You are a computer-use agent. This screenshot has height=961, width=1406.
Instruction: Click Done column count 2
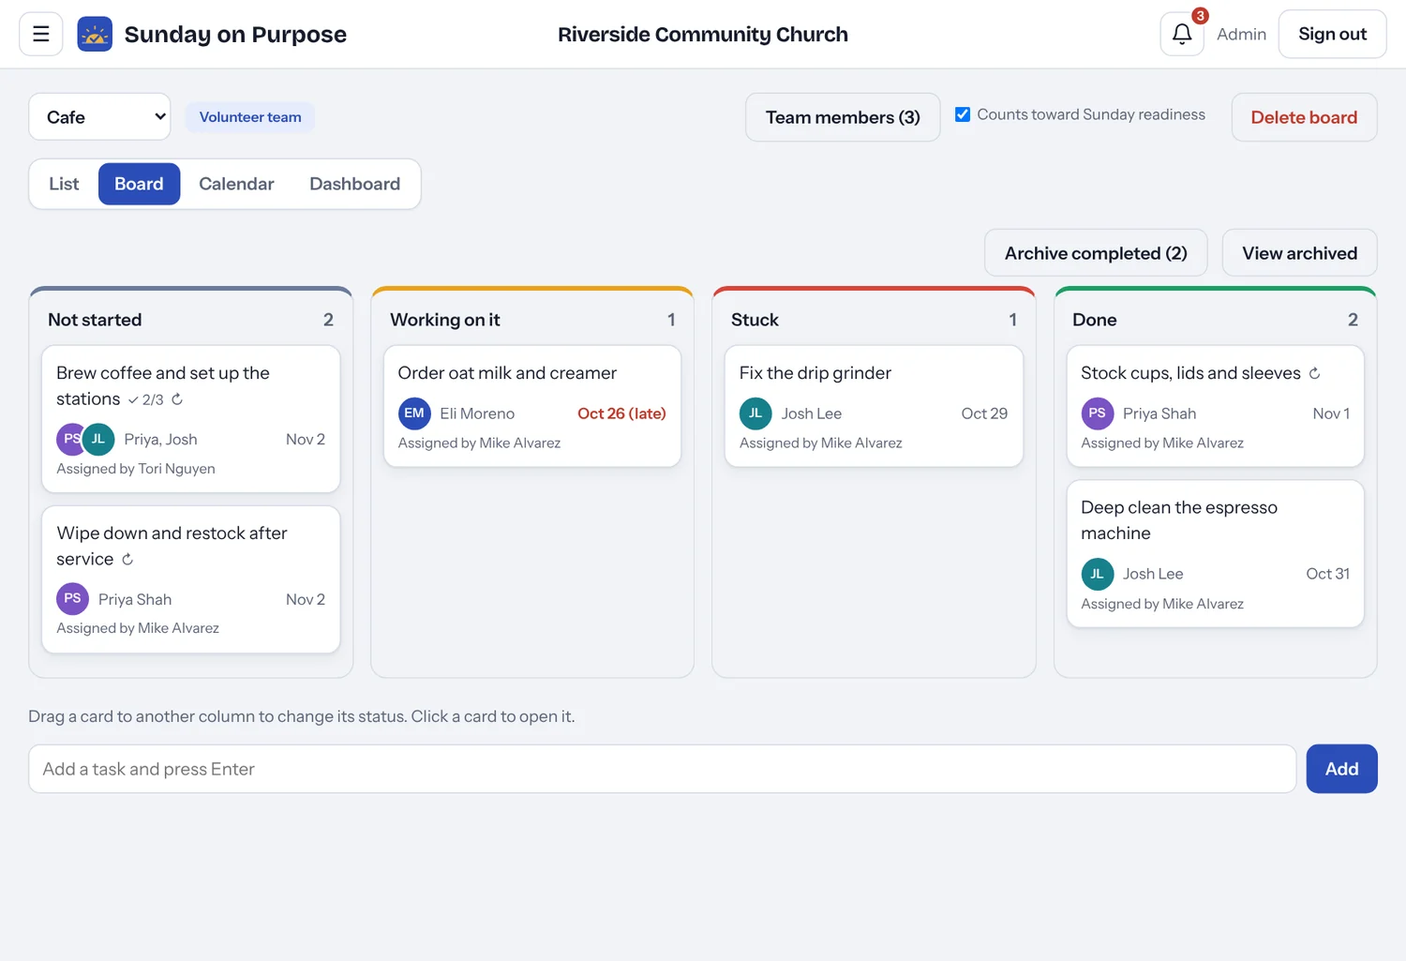click(x=1353, y=320)
